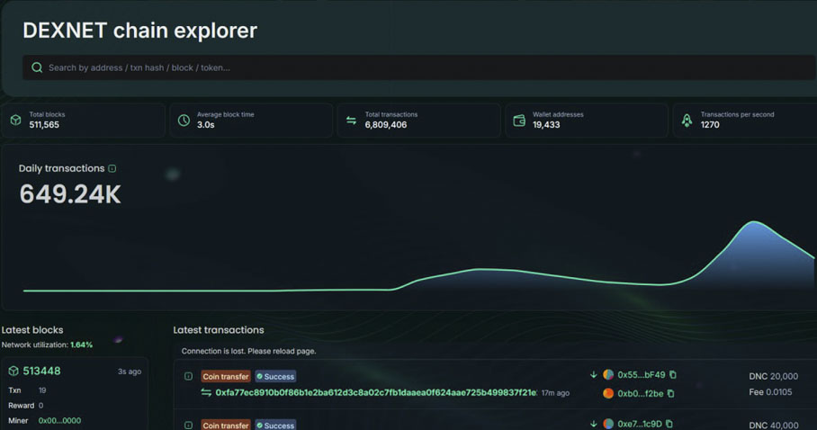Open block number 513448
The image size is (817, 430).
tap(41, 372)
